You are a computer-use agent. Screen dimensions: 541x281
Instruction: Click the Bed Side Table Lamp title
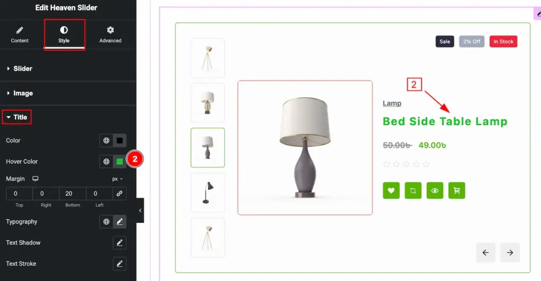(x=445, y=121)
